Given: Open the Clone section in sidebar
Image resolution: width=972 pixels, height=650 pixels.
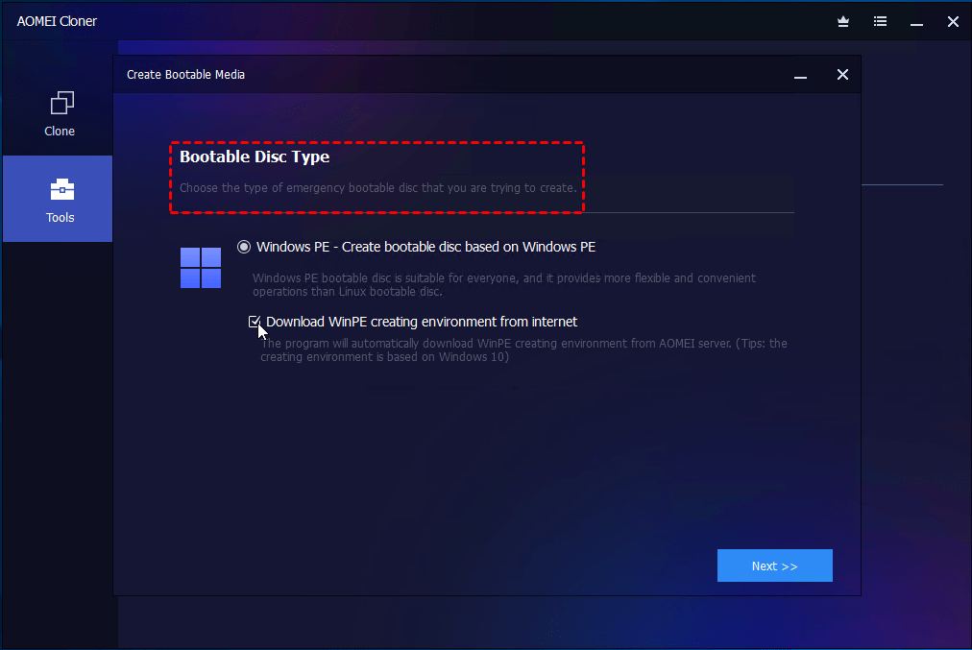Looking at the screenshot, I should pos(60,113).
